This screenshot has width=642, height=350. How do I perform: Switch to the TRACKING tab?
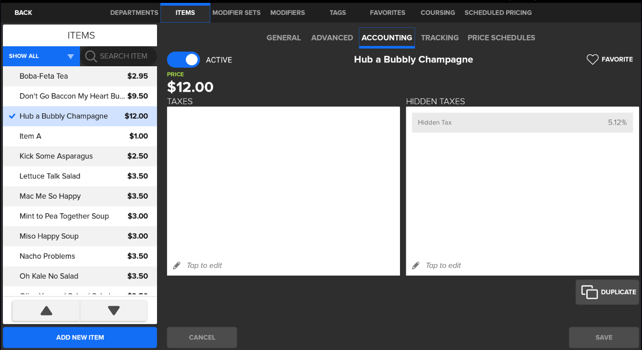pyautogui.click(x=440, y=37)
